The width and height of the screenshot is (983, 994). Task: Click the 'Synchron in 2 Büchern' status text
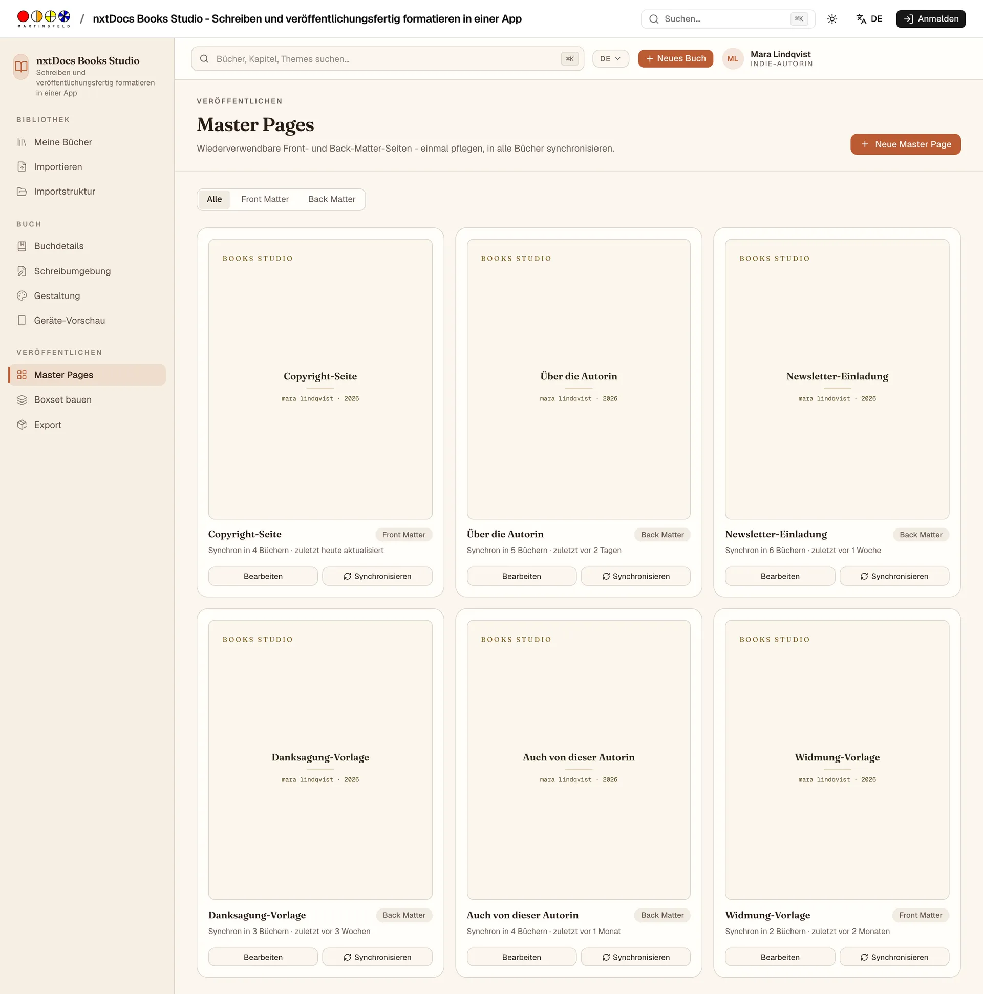(765, 931)
